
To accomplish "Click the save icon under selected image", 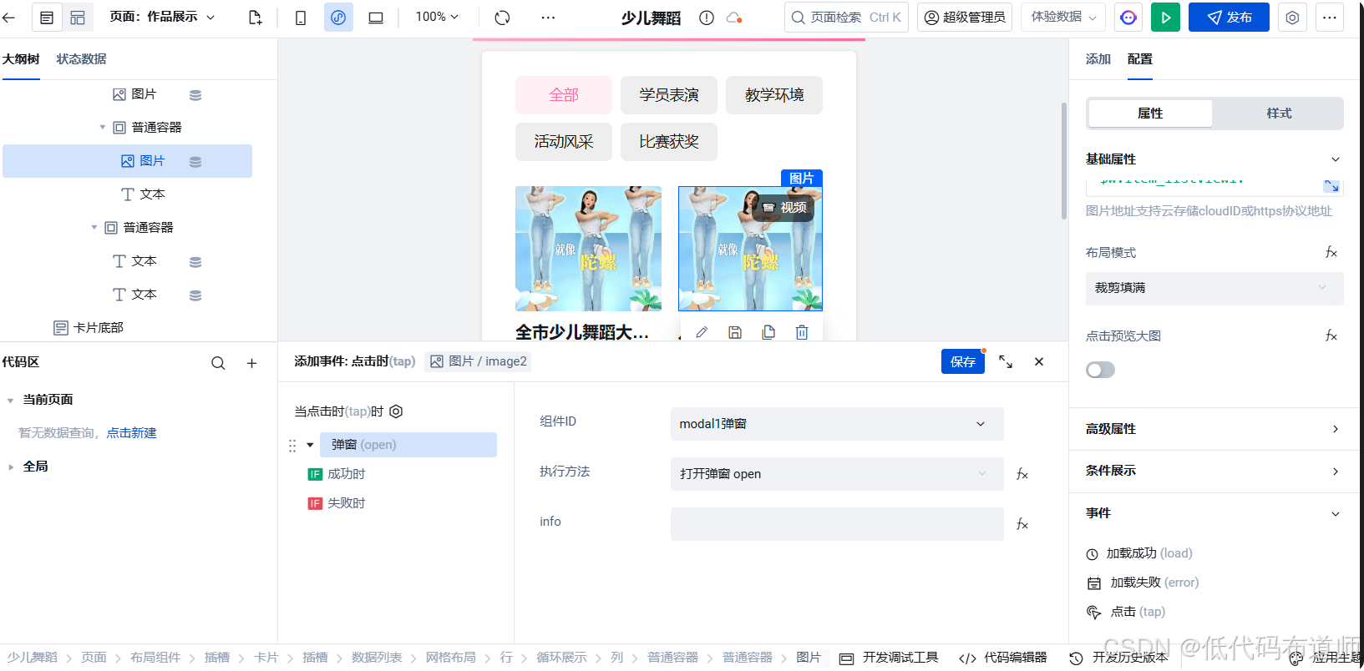I will (735, 332).
